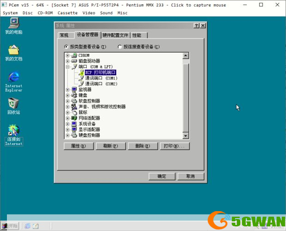Expand the 系统设备 tree node
The image size is (286, 231).
pos(68,124)
